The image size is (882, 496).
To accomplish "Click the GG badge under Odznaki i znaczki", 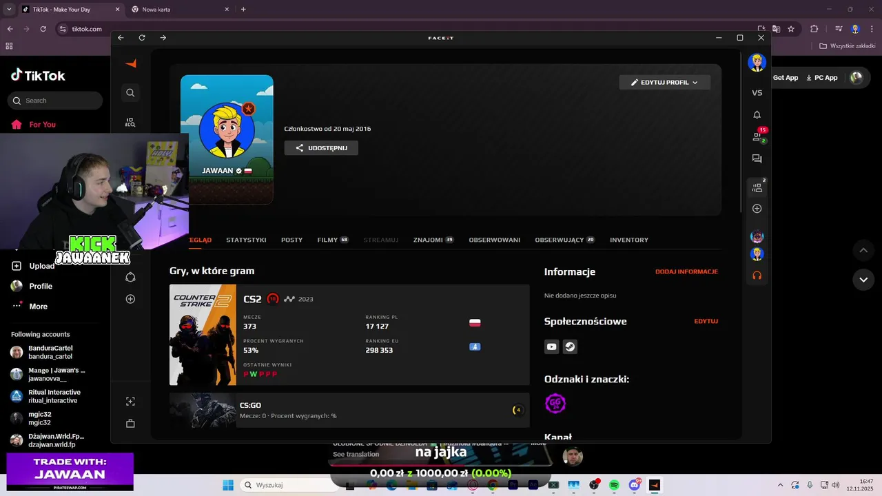I will [x=555, y=404].
